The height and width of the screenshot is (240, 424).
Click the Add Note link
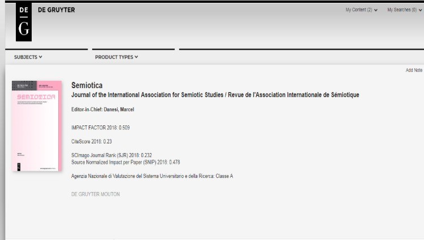coord(414,70)
